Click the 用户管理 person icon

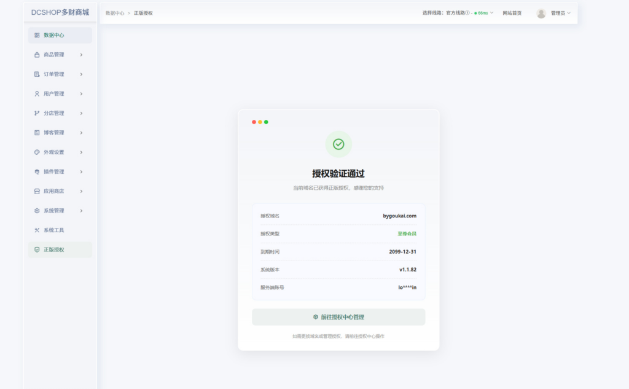(x=37, y=93)
